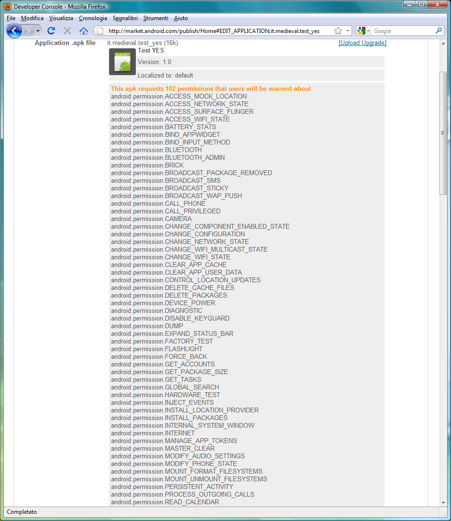
Task: Click the vertical scrollbar thumb
Action: [x=443, y=133]
